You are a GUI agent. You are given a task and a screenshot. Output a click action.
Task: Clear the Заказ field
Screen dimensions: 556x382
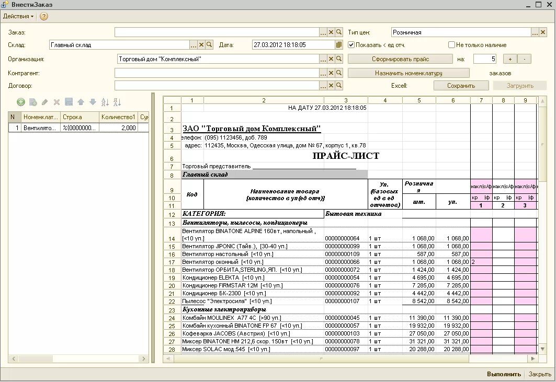pos(331,32)
